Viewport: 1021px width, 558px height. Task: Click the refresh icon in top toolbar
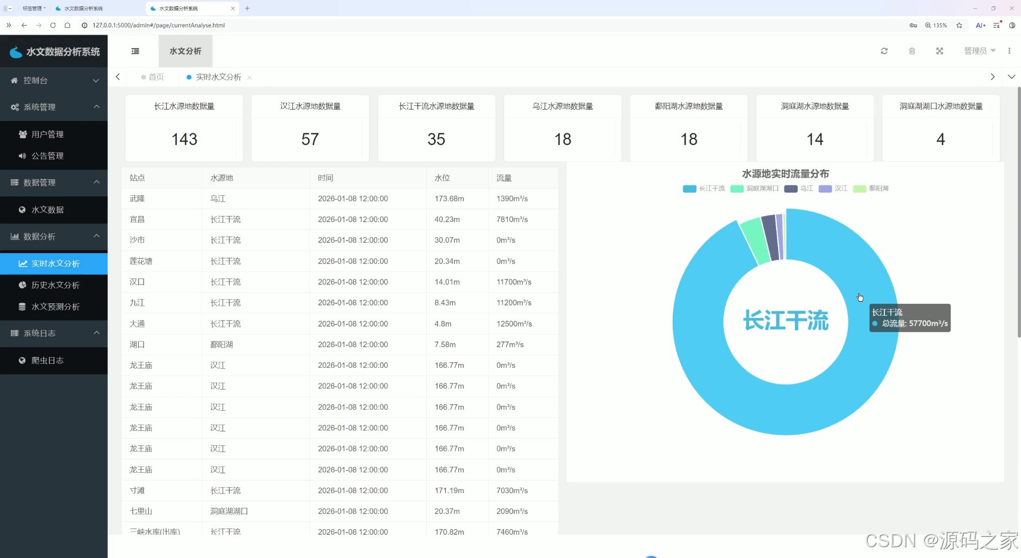(884, 51)
